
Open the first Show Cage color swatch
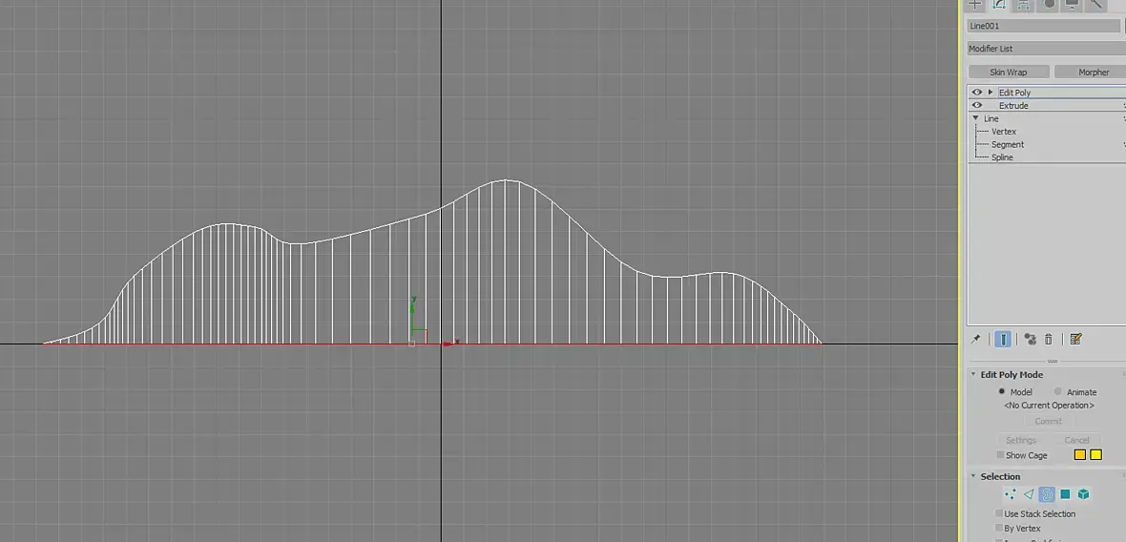point(1079,455)
